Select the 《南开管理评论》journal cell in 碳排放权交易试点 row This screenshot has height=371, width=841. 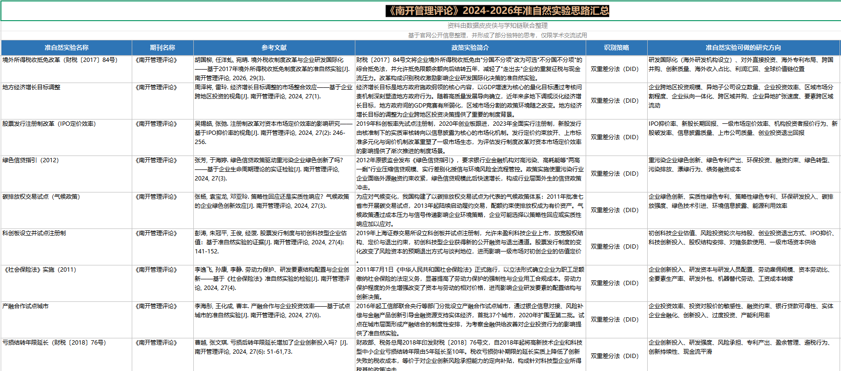point(163,210)
